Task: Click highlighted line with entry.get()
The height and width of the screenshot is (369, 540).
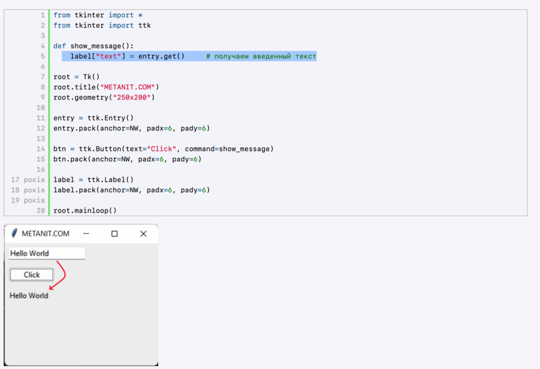Action: click(x=189, y=56)
